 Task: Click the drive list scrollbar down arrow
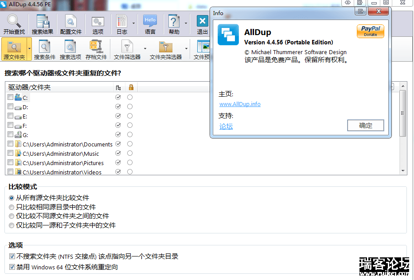[x=403, y=171]
